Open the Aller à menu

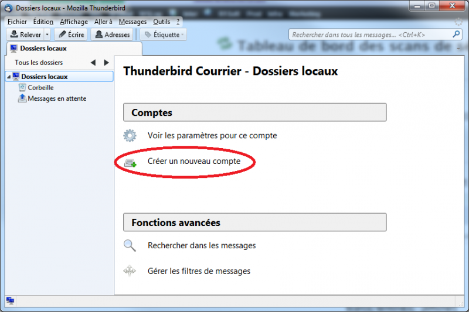click(x=103, y=22)
